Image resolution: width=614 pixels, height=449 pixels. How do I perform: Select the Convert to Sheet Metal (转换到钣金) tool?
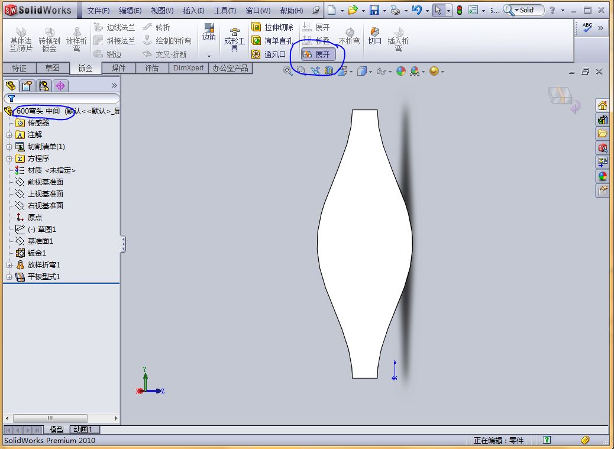(49, 40)
